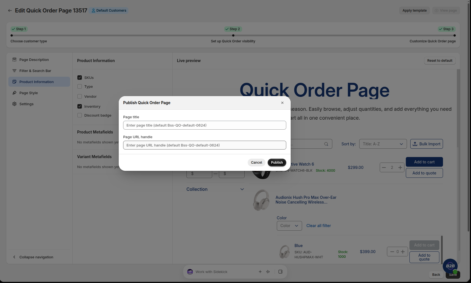Open Page Style section
The image size is (471, 283).
39,93
